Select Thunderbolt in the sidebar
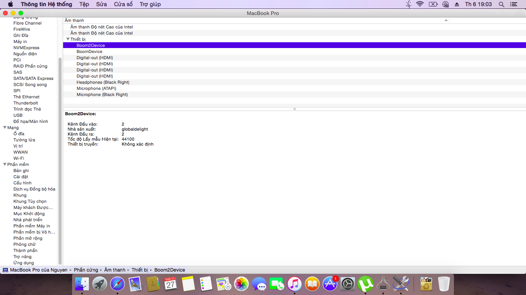Screen dimensions: 526x295 coord(26,103)
